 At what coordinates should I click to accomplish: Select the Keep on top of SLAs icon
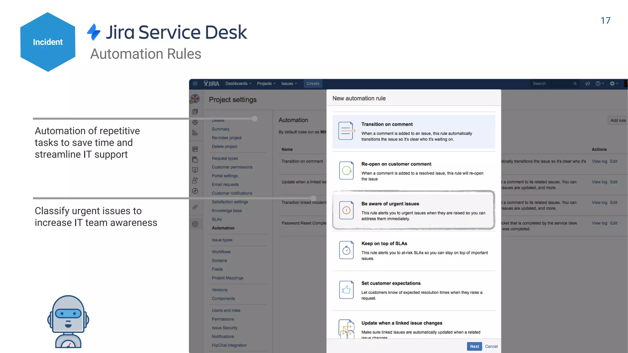[x=347, y=250]
